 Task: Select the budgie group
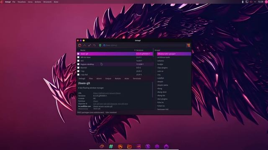pos(160,64)
